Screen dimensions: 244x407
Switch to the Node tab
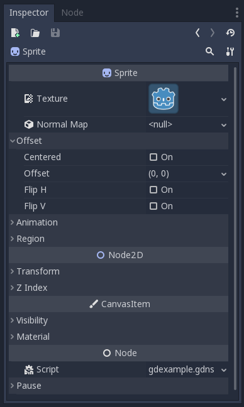[72, 13]
